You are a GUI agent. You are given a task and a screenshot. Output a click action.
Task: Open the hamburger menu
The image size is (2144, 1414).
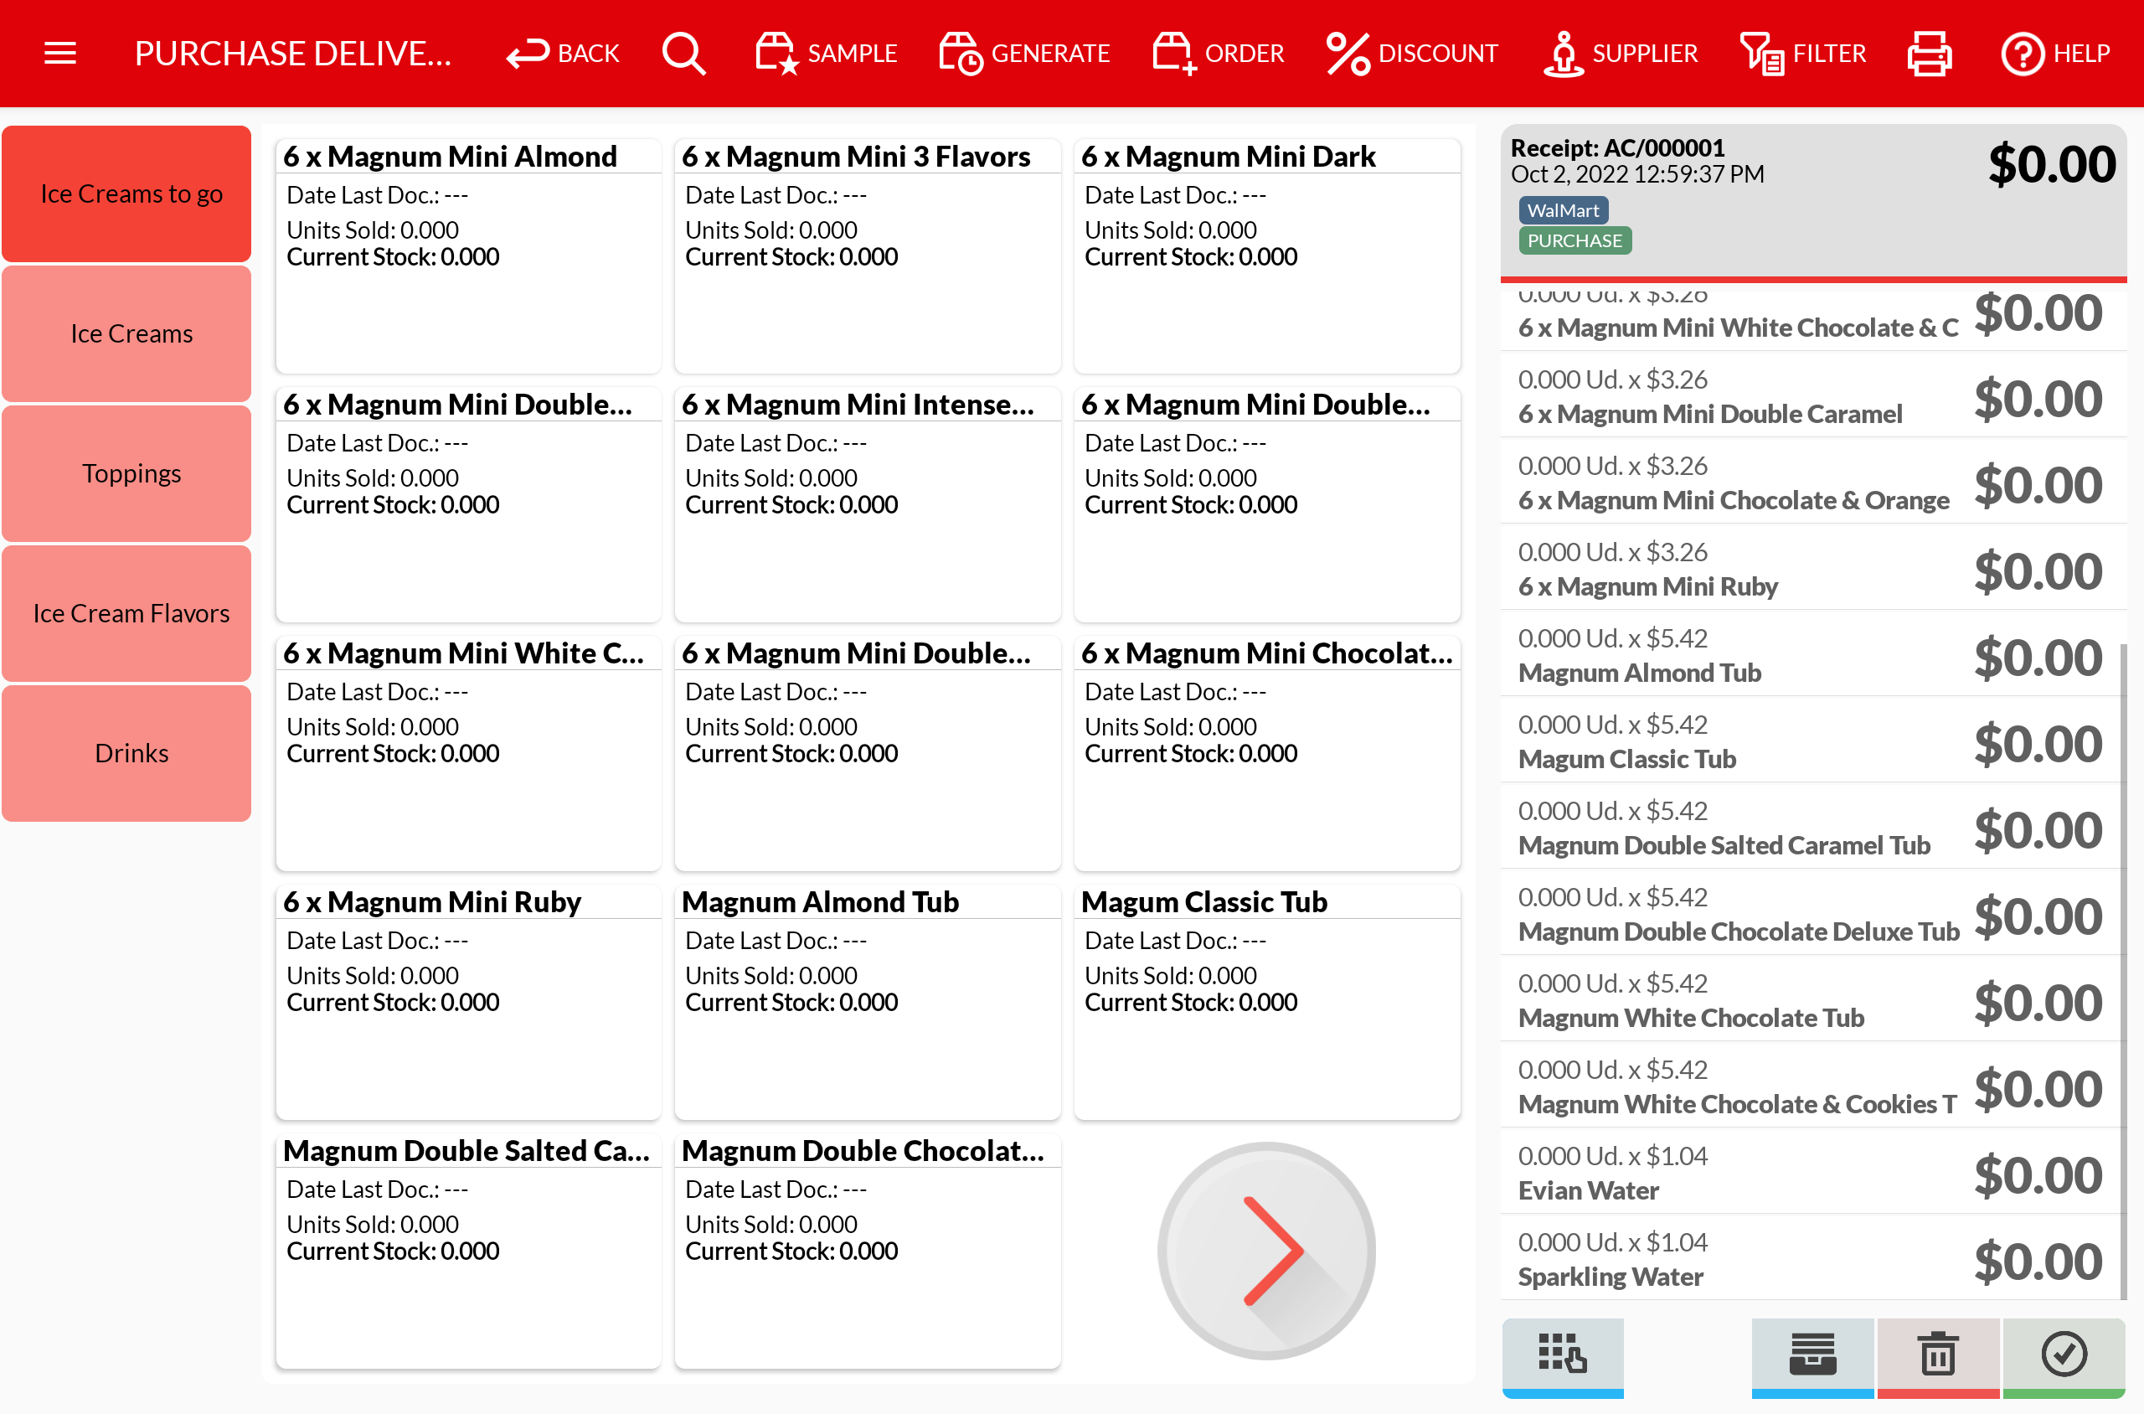click(x=59, y=54)
